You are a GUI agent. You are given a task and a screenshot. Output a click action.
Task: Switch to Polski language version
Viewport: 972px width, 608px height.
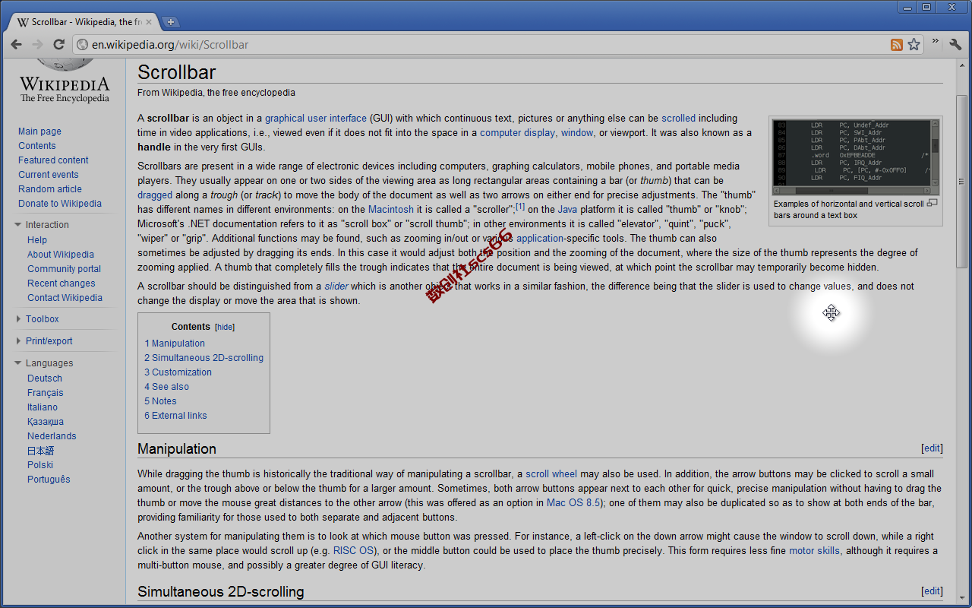click(40, 465)
